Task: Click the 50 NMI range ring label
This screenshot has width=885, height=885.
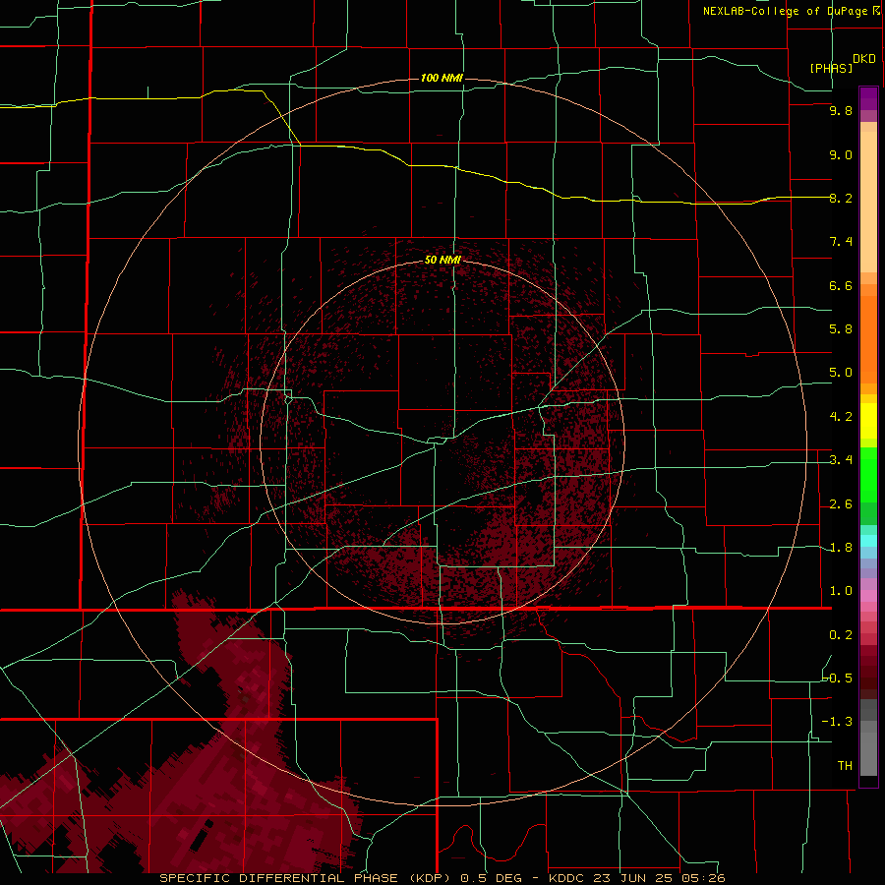Action: tap(442, 260)
